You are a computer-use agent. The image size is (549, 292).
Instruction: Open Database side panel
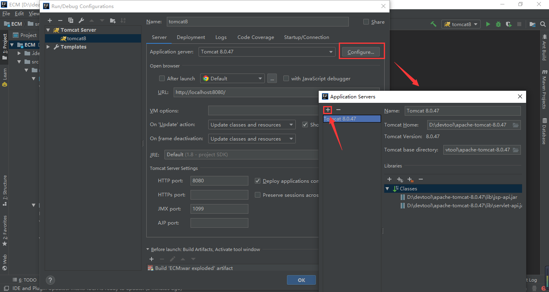pyautogui.click(x=545, y=131)
